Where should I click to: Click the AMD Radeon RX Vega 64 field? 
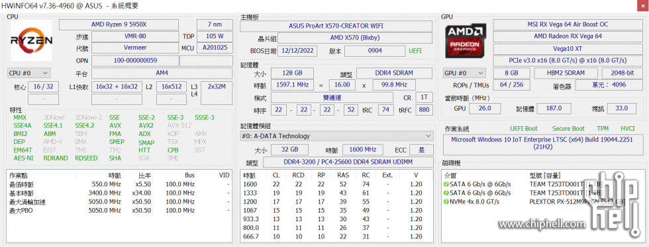[x=568, y=36]
